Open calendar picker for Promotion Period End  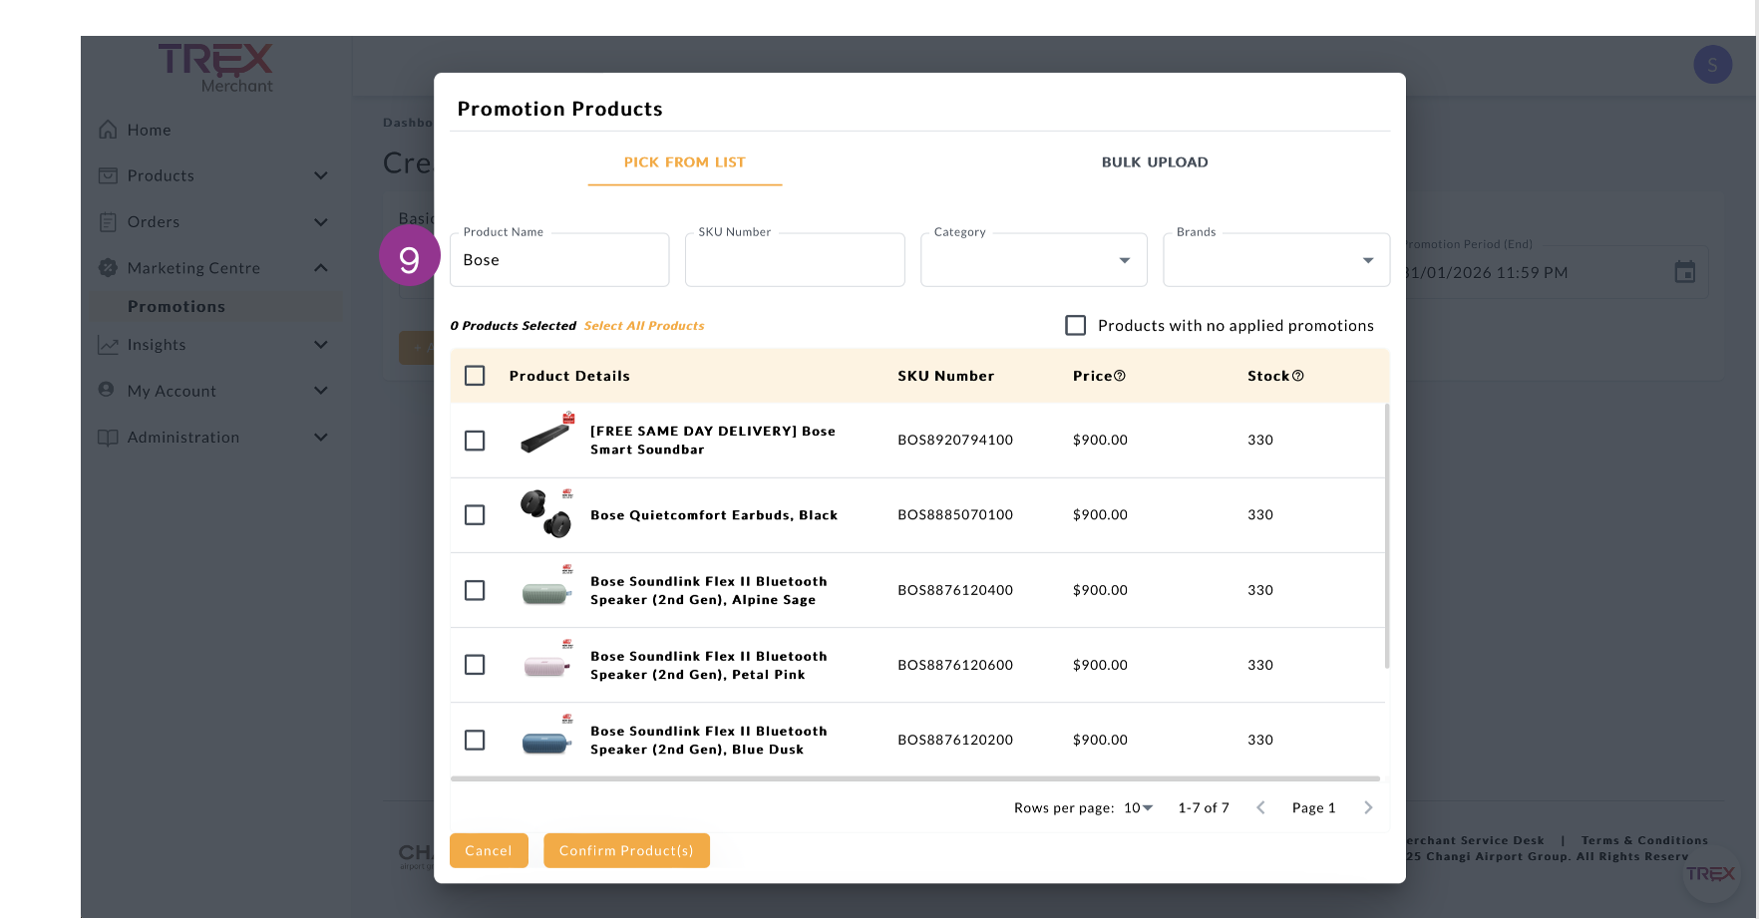pyautogui.click(x=1684, y=272)
